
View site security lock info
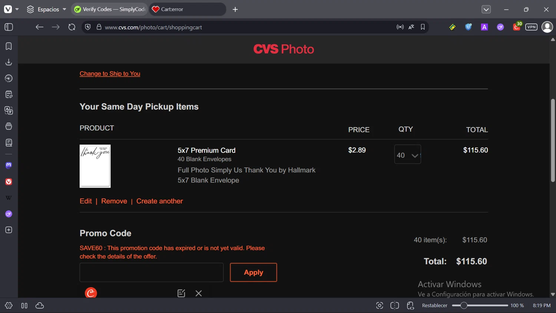click(x=99, y=27)
